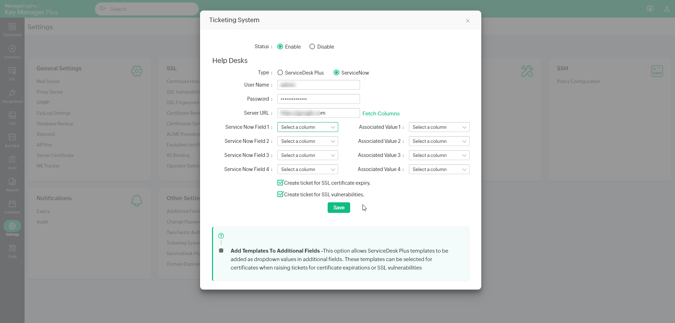Click the Notifications bell icon
This screenshot has width=675, height=323.
[x=137, y=201]
